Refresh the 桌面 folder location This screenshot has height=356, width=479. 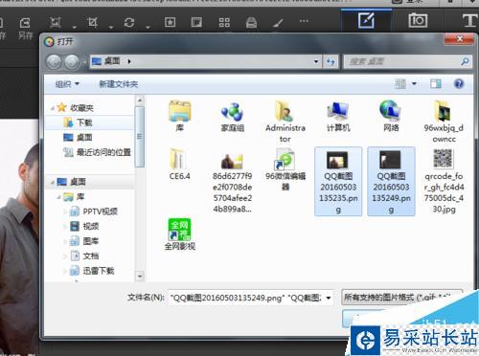point(331,61)
